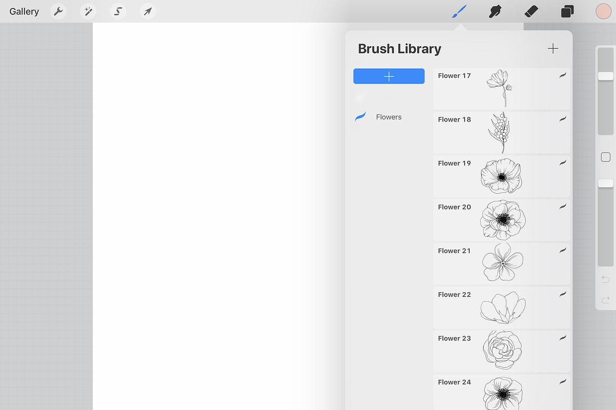The image size is (616, 410).
Task: Click Flower 20 row's stroke mark icon
Action: tap(563, 207)
